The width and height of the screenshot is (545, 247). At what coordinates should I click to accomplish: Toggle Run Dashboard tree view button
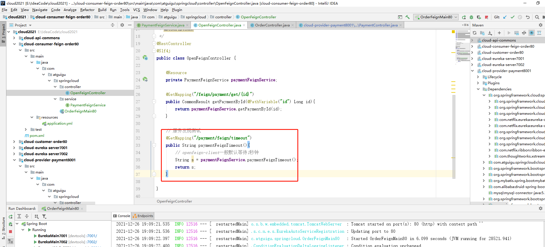tap(10, 241)
